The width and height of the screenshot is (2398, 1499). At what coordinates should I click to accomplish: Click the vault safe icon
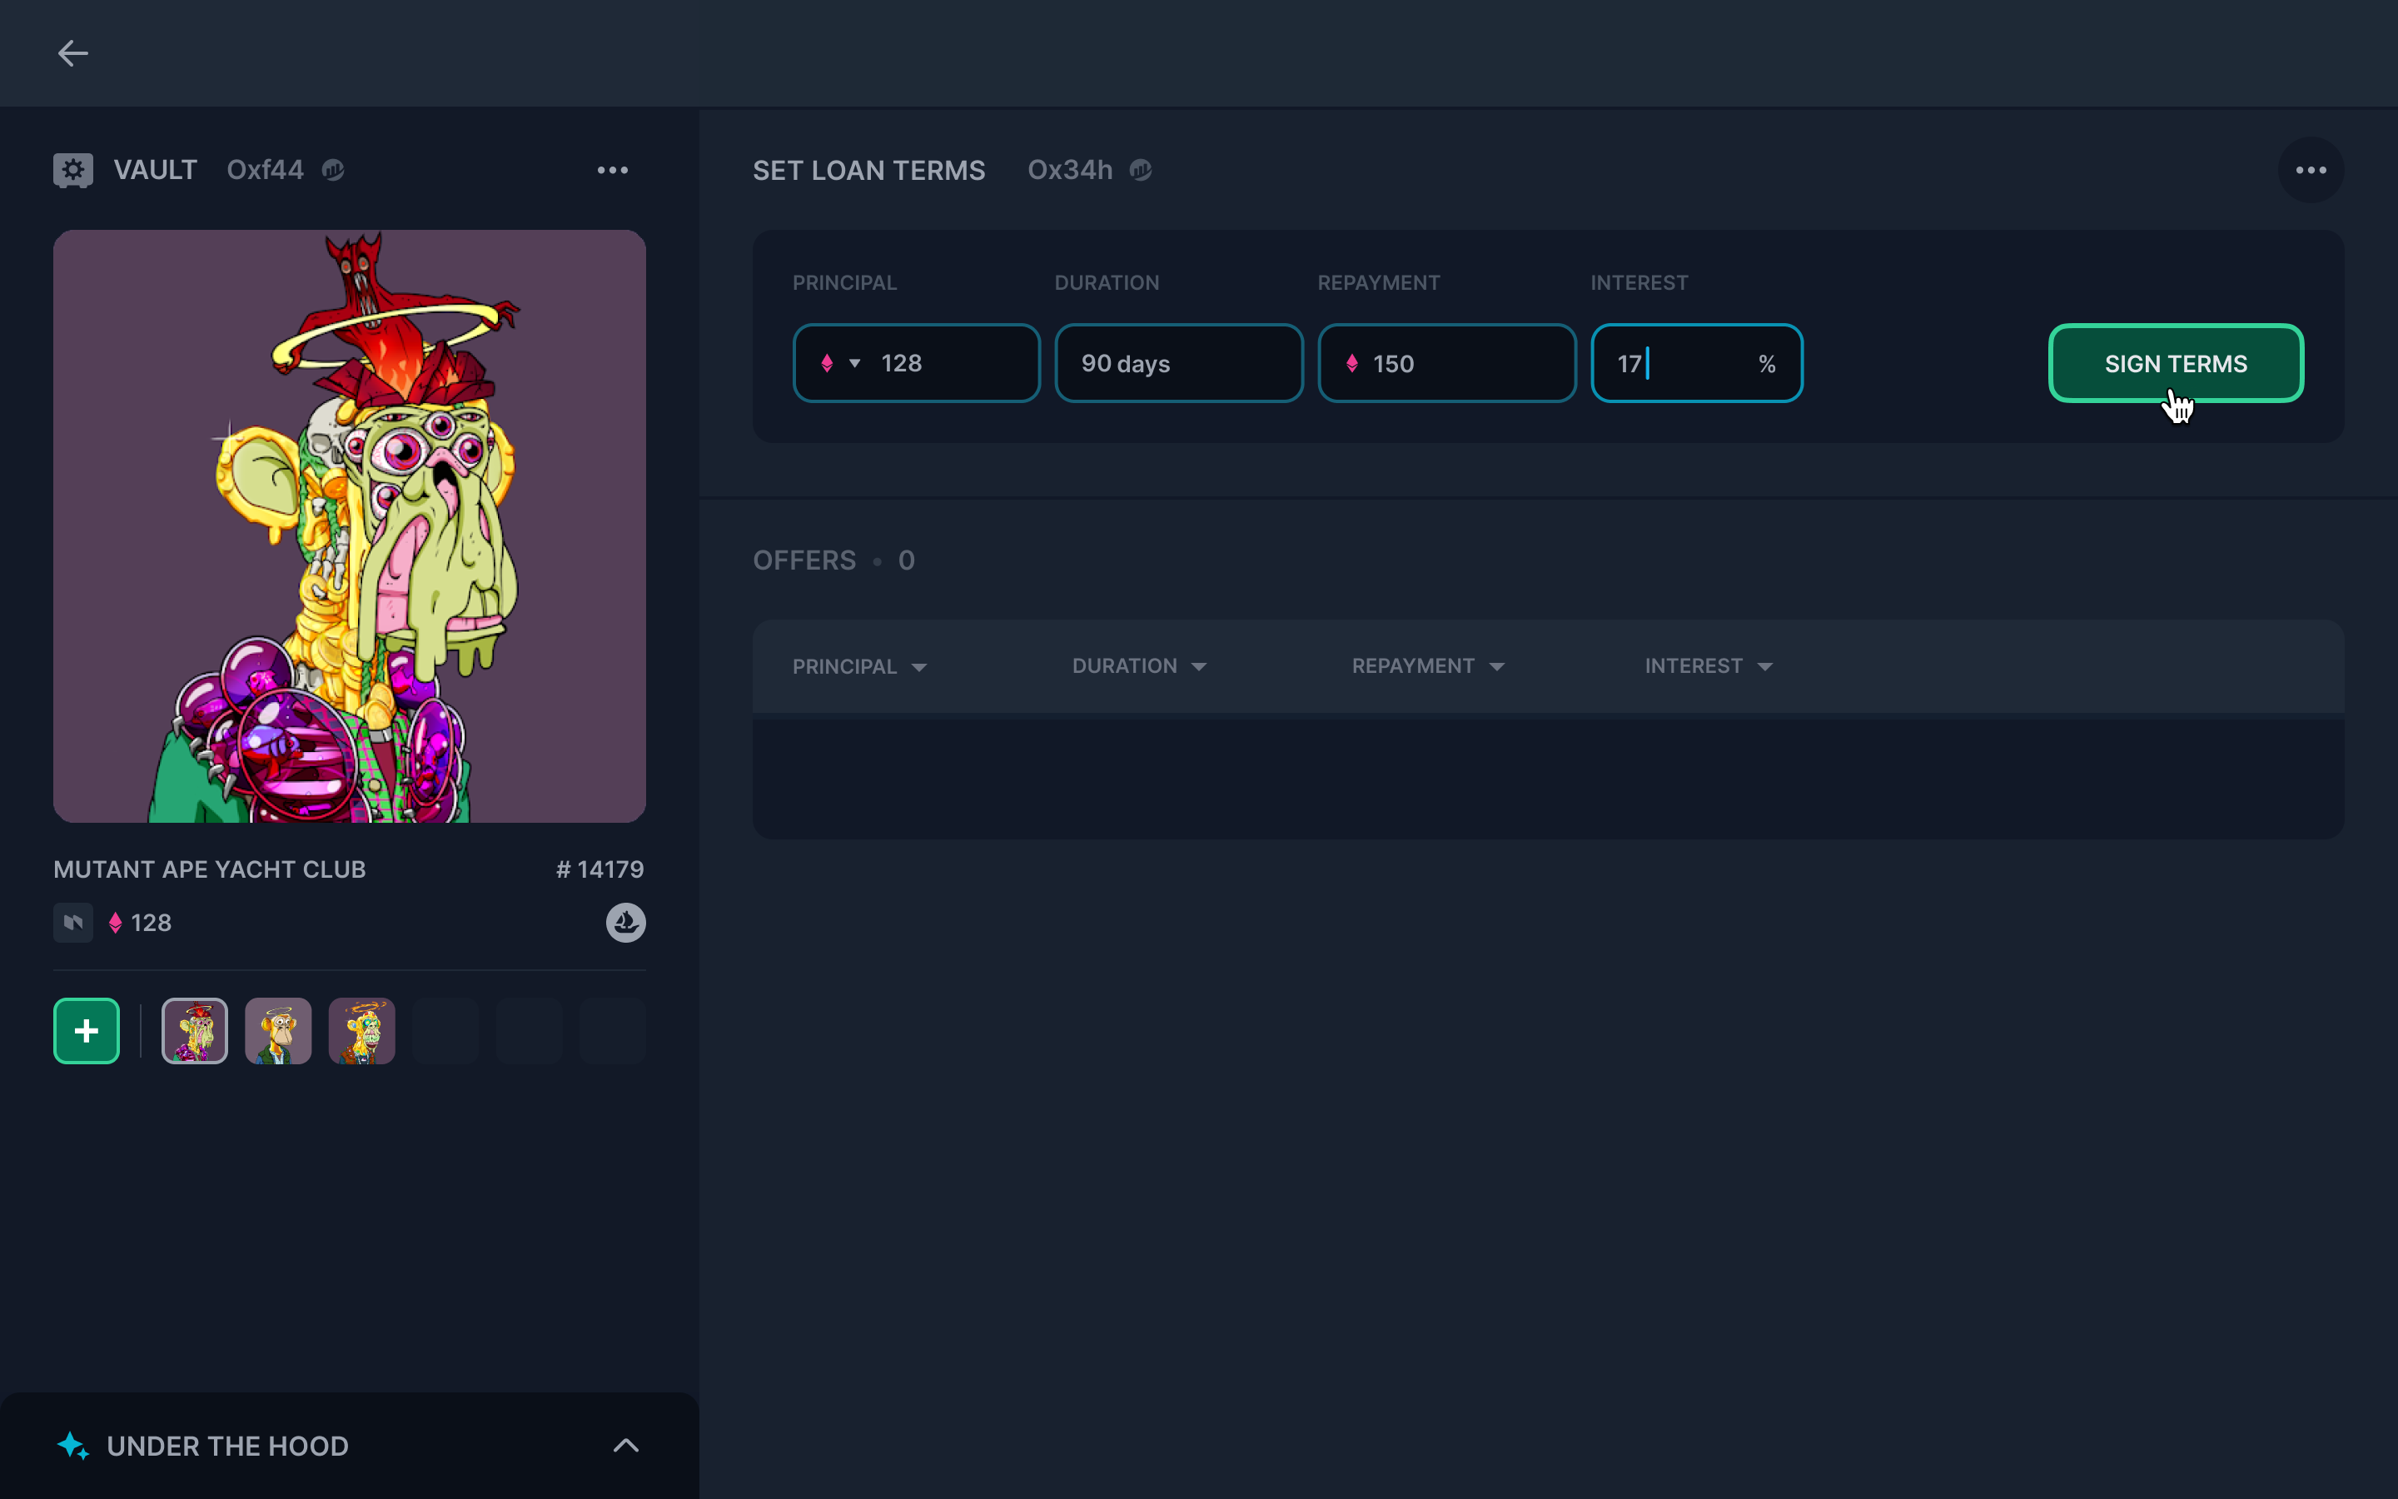(x=73, y=171)
